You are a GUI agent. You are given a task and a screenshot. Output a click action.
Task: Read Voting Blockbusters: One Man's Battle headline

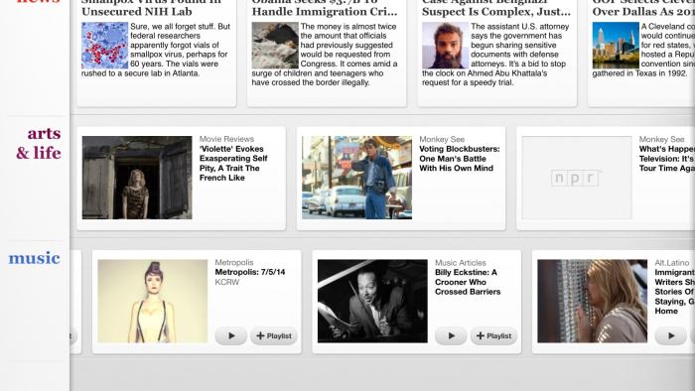(459, 159)
